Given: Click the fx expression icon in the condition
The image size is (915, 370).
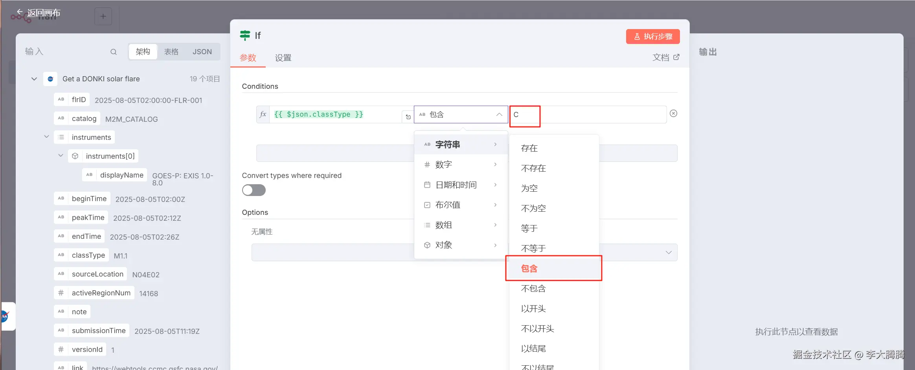Looking at the screenshot, I should pos(263,114).
